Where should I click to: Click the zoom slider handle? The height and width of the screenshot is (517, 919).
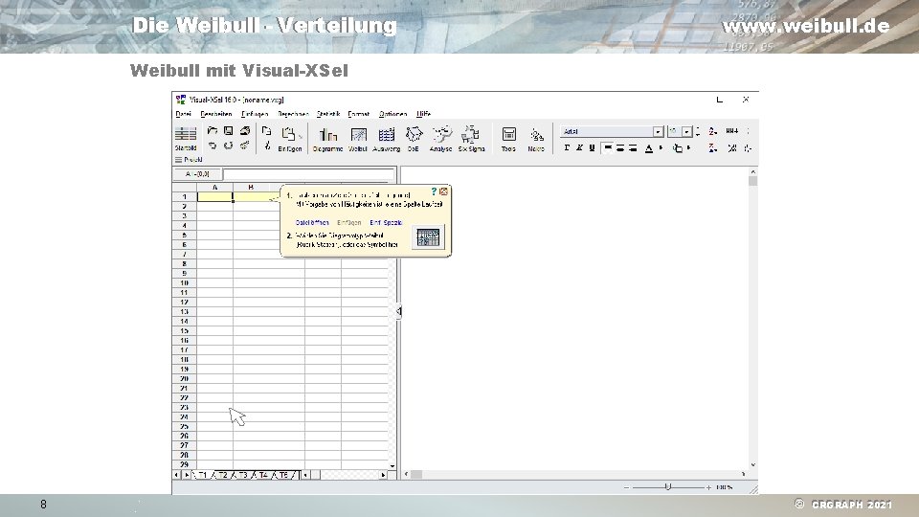[667, 487]
